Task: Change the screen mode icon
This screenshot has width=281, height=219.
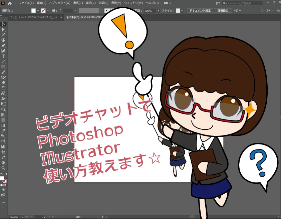Action: point(3,195)
